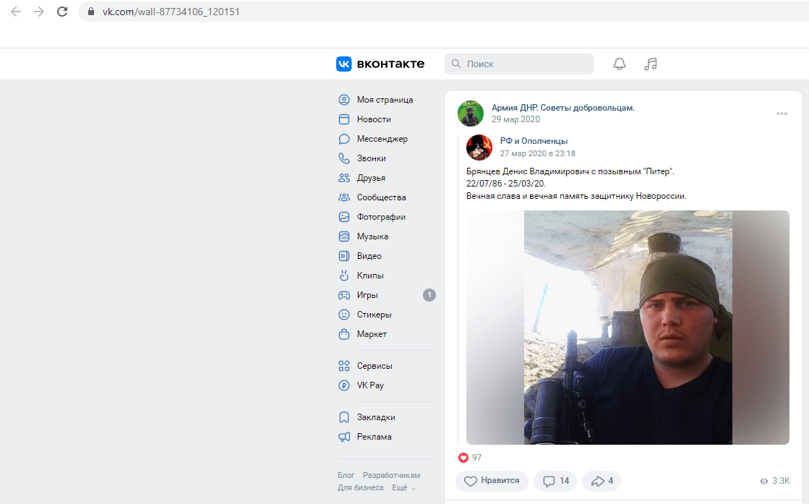
Task: Select Друзья menu label
Action: [x=371, y=178]
